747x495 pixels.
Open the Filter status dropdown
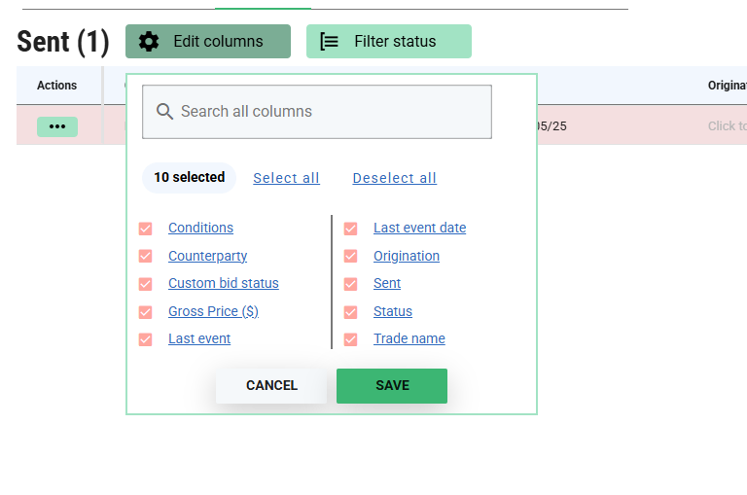[389, 42]
